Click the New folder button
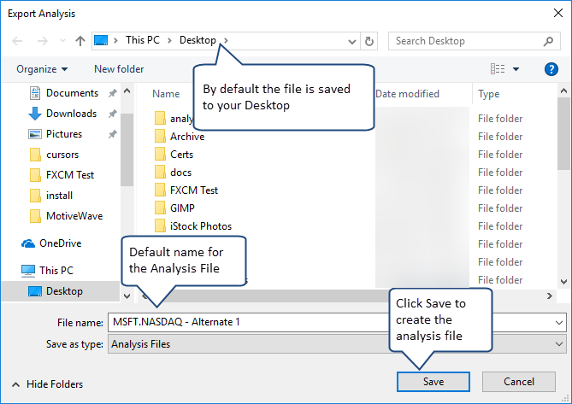 [119, 69]
